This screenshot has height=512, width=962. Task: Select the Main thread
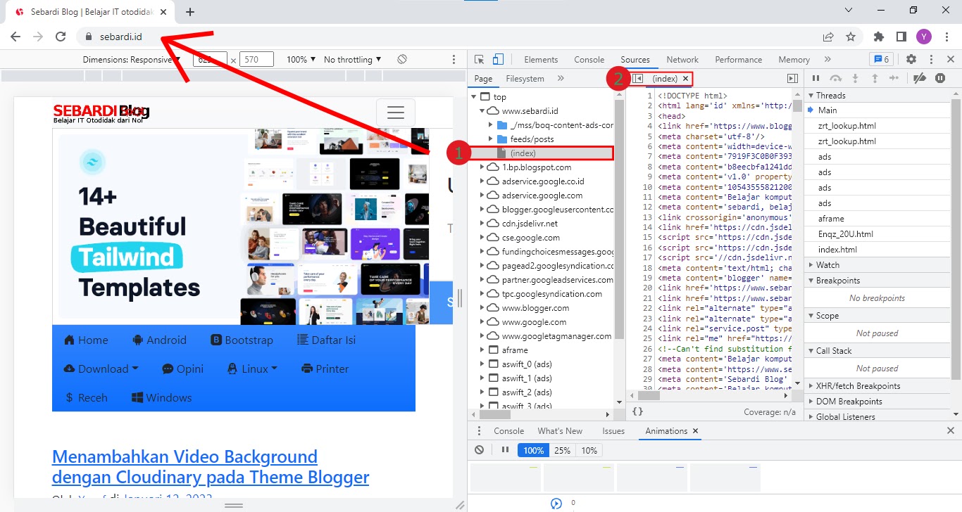tap(877, 110)
